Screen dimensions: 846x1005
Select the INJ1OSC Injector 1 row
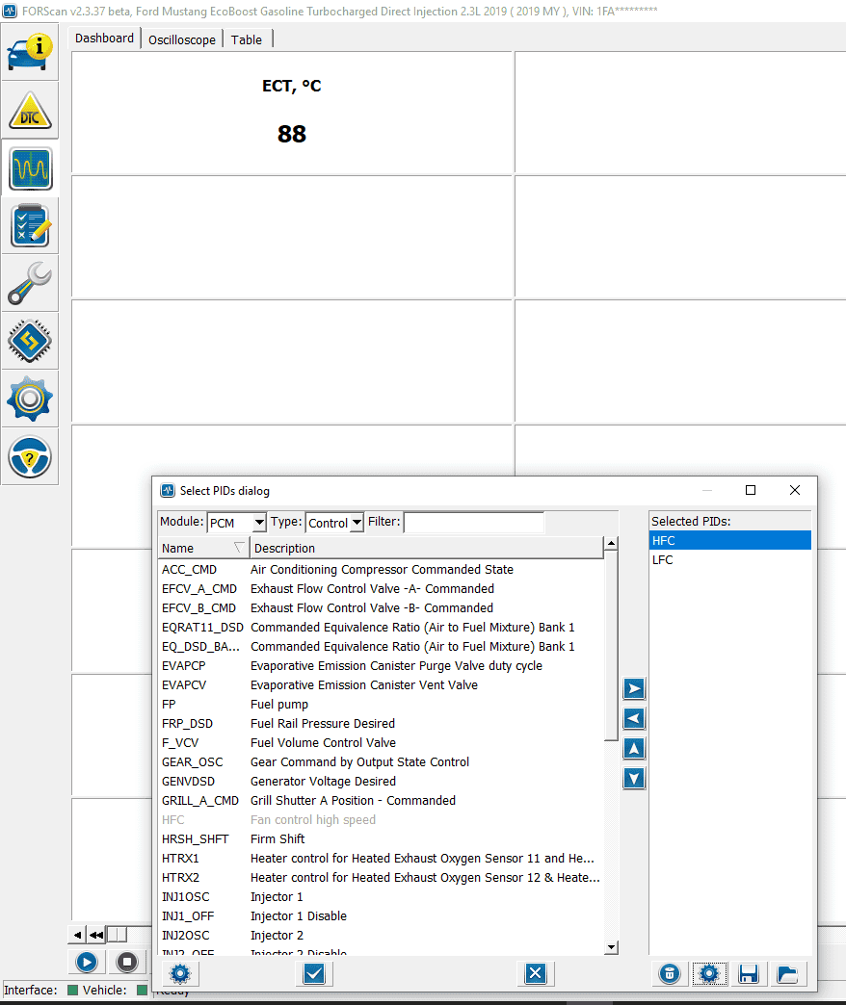pyautogui.click(x=381, y=896)
